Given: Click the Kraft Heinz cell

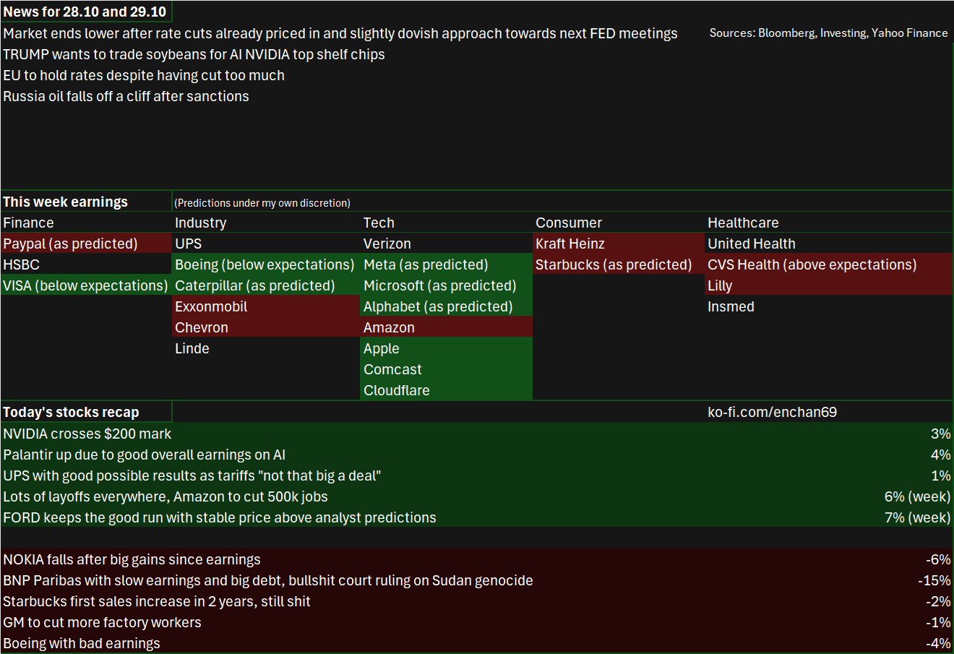Looking at the screenshot, I should (x=619, y=244).
